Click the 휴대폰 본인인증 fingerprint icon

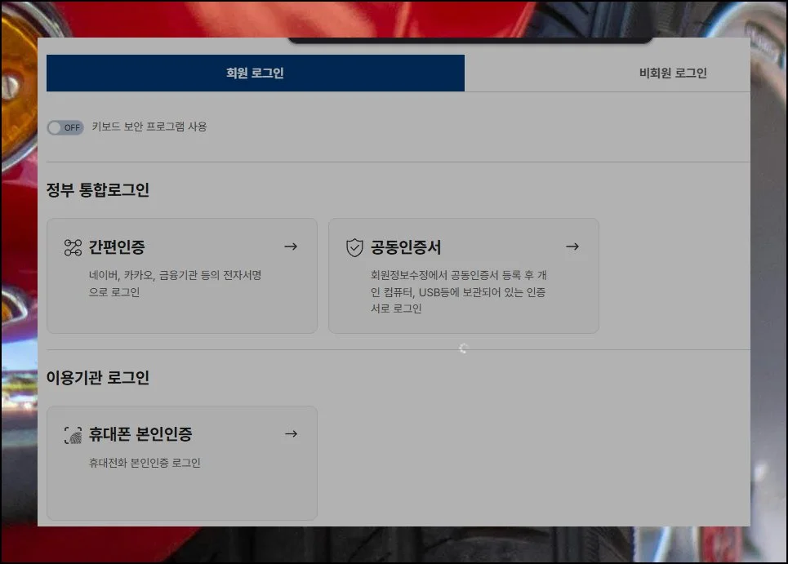[73, 435]
